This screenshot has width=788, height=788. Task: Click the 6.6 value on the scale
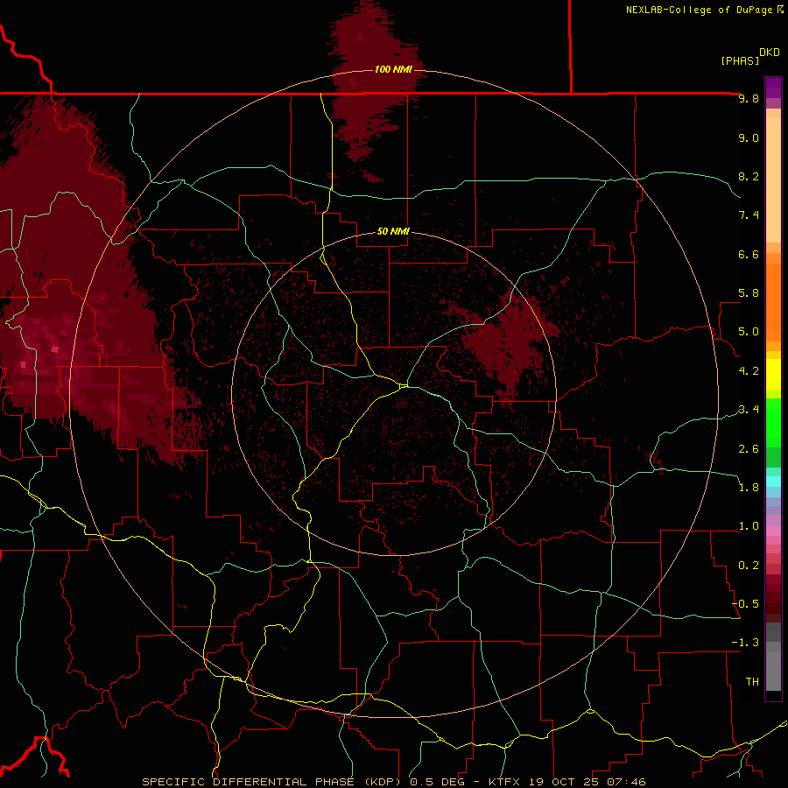click(749, 255)
